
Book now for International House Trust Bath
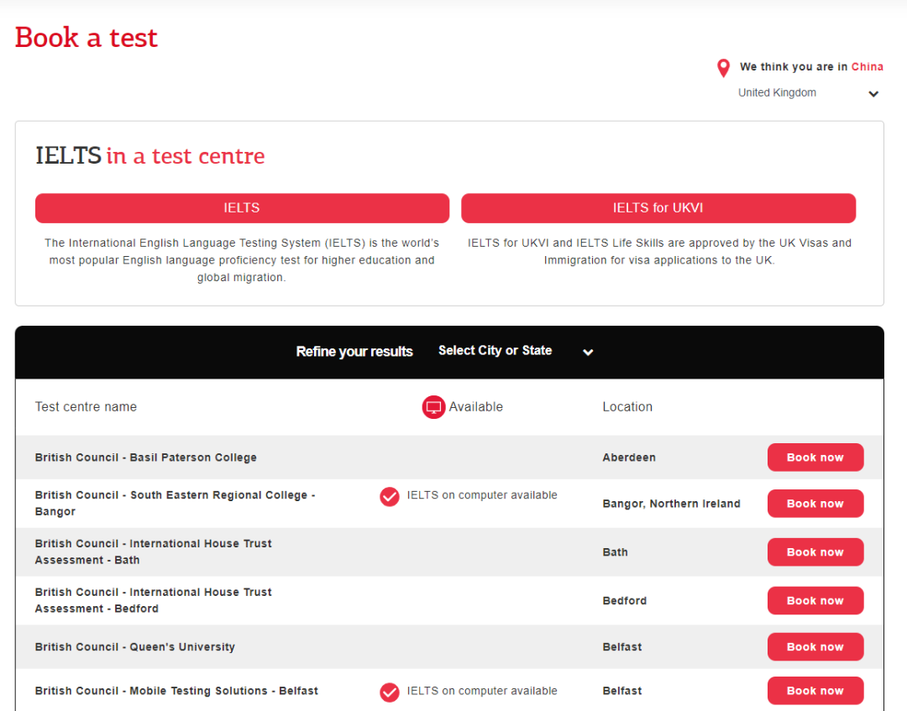(x=815, y=552)
